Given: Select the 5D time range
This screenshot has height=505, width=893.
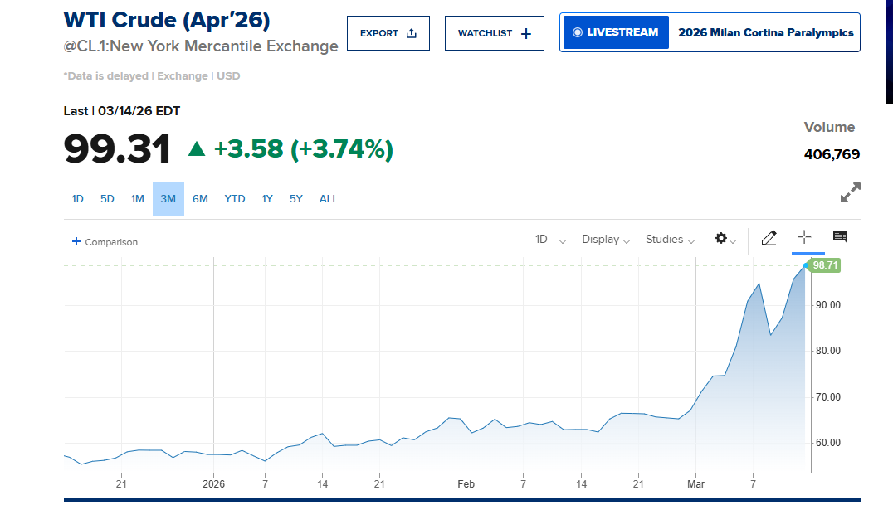Looking at the screenshot, I should point(107,199).
